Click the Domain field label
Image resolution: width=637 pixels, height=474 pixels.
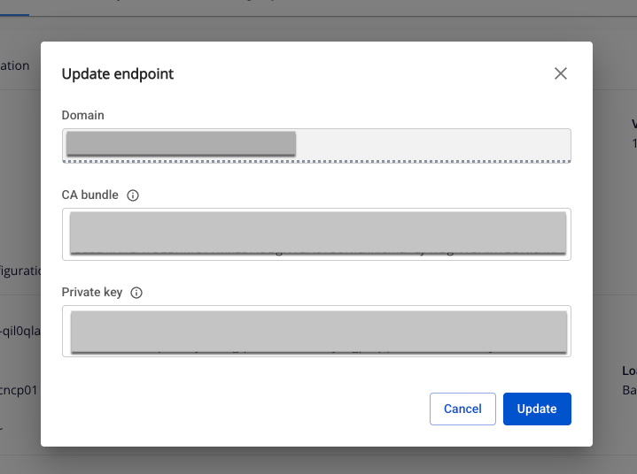[x=82, y=116]
